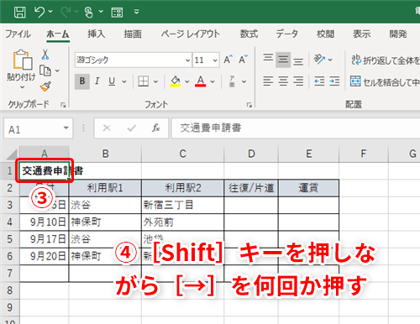Open the クリップボード dialog launcher

(63, 105)
